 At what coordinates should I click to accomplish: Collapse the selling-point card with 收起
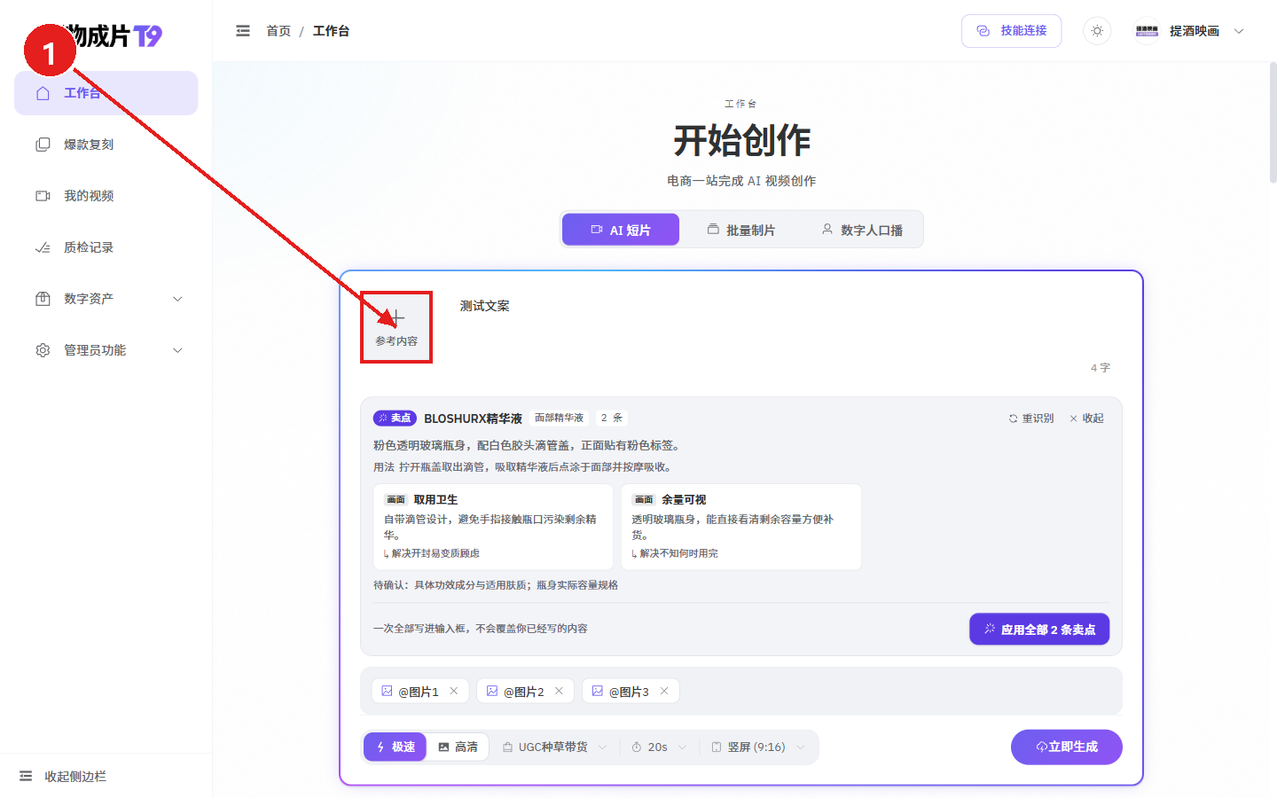click(1086, 419)
